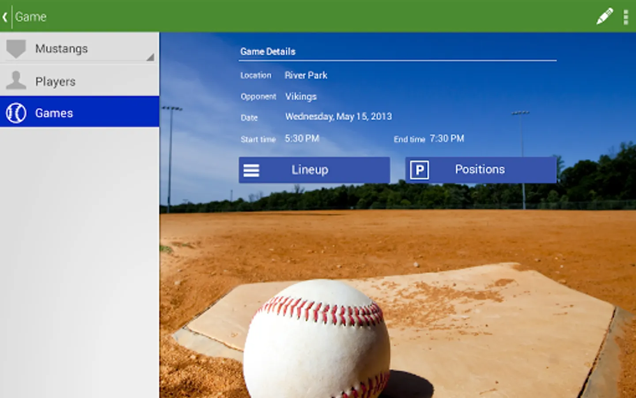Click the 5:30 PM start time

click(x=302, y=138)
